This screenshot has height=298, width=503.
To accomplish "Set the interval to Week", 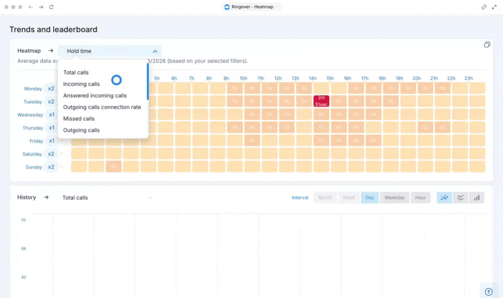I will 349,197.
